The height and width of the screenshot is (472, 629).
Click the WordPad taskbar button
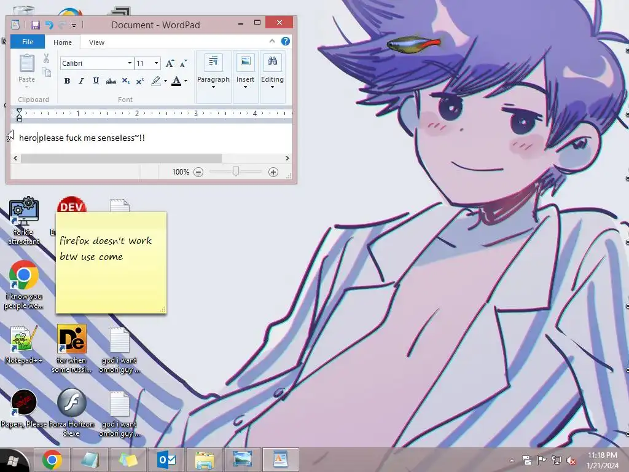(280, 460)
